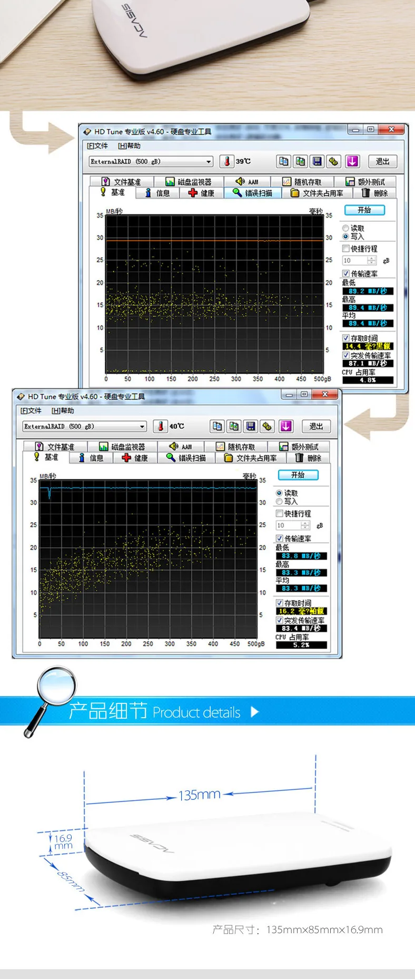The height and width of the screenshot is (979, 415).
Task: Switch to 磁盘监视器 tab in 40℃ window
Action: [122, 447]
